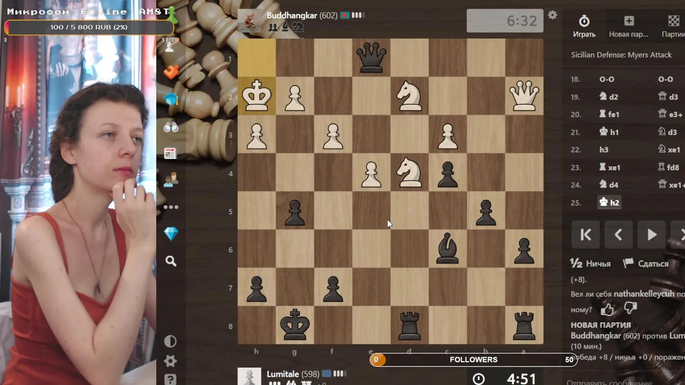Click the 100 / 5 800 RUB donation bar
The image size is (685, 385).
[89, 27]
